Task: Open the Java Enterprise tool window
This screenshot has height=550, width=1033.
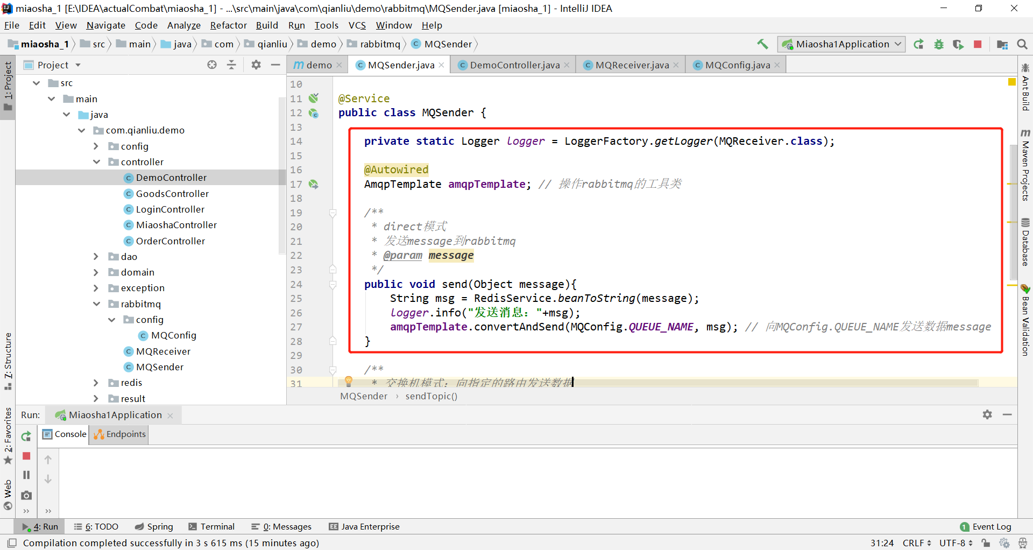Action: point(364,526)
